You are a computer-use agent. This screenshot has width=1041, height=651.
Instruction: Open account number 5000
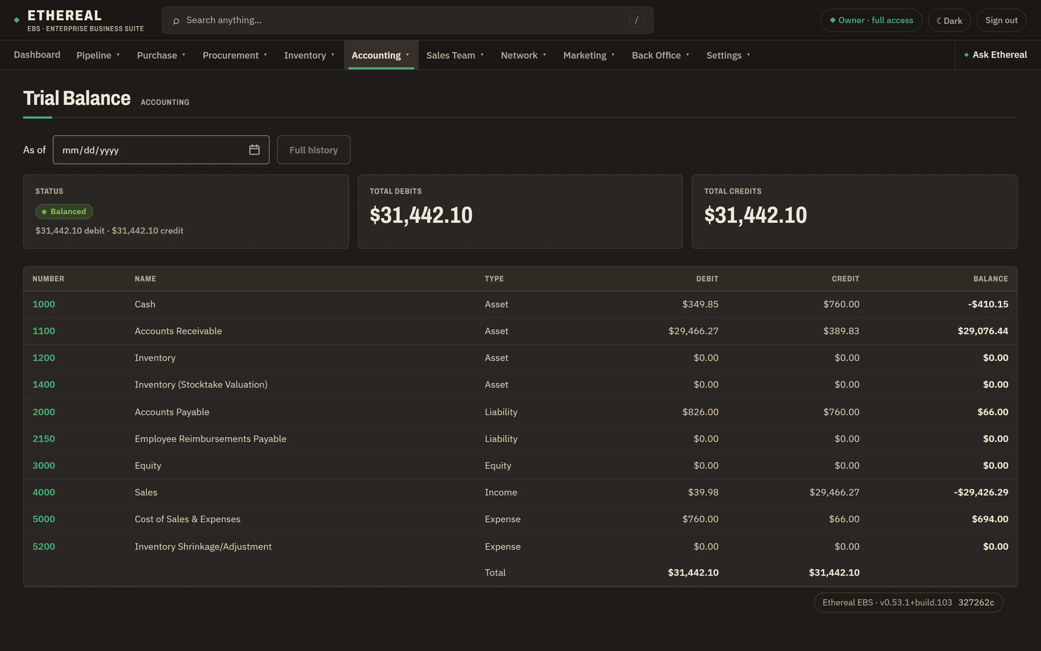pos(44,519)
